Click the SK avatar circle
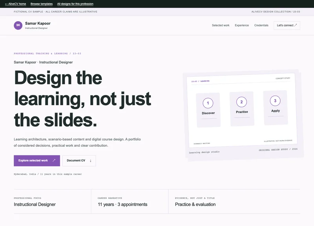314x226 pixels. pyautogui.click(x=18, y=26)
